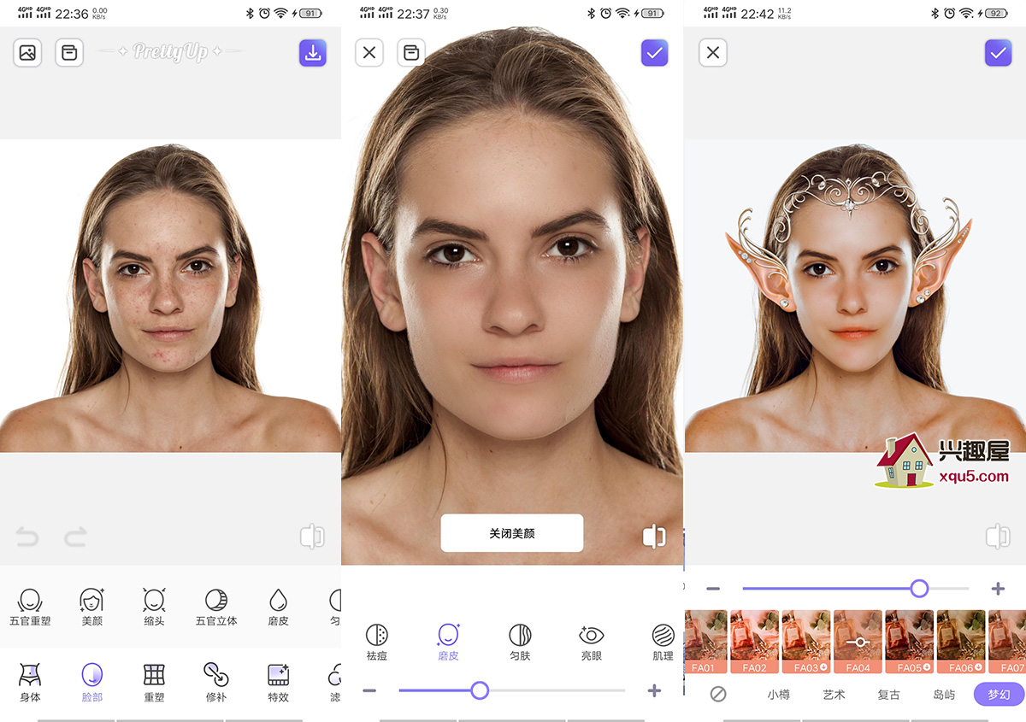Tap alarm icon in the 22:42 status bar
This screenshot has width=1026, height=722.
[949, 13]
